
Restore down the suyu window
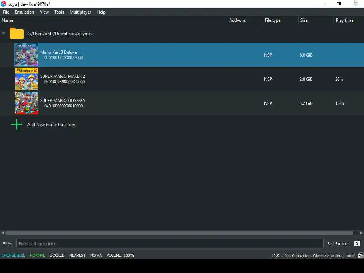tap(339, 4)
